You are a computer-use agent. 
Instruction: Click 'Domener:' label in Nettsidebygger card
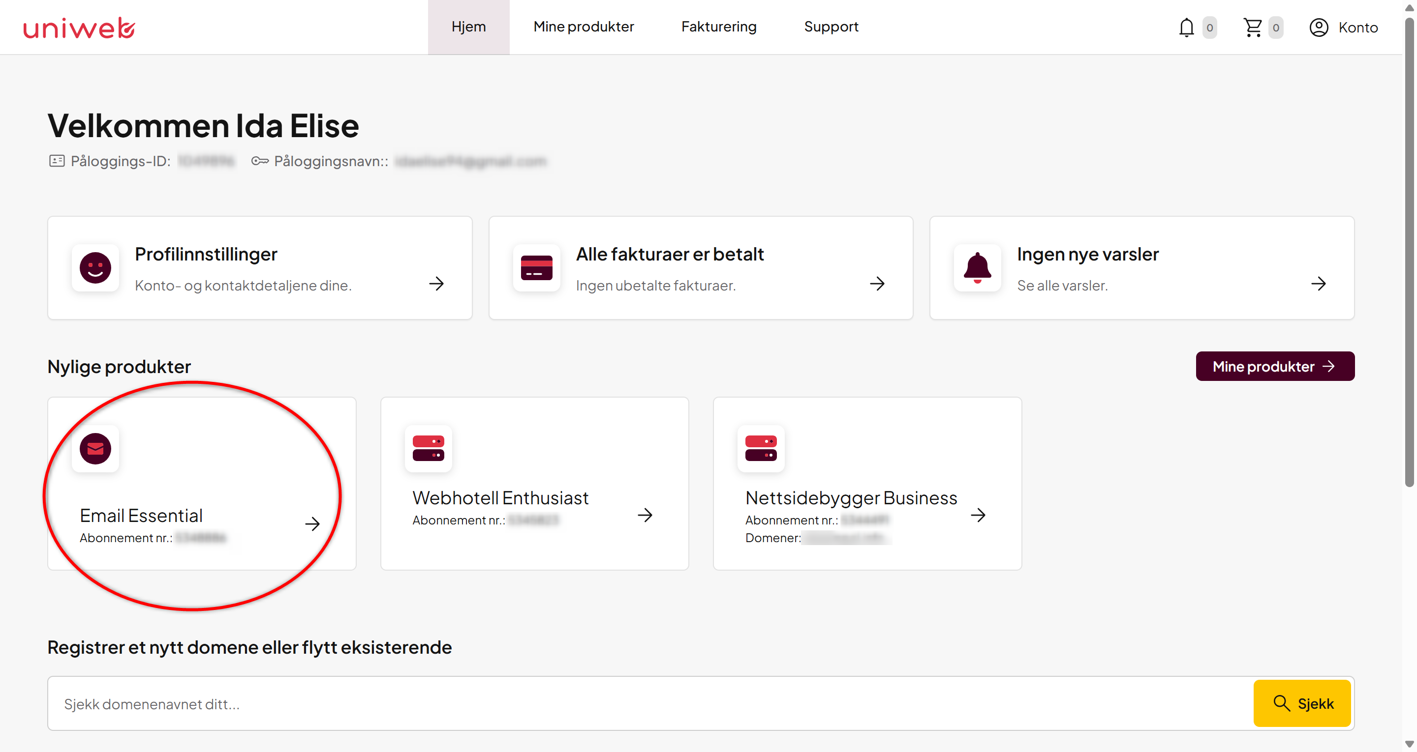773,538
